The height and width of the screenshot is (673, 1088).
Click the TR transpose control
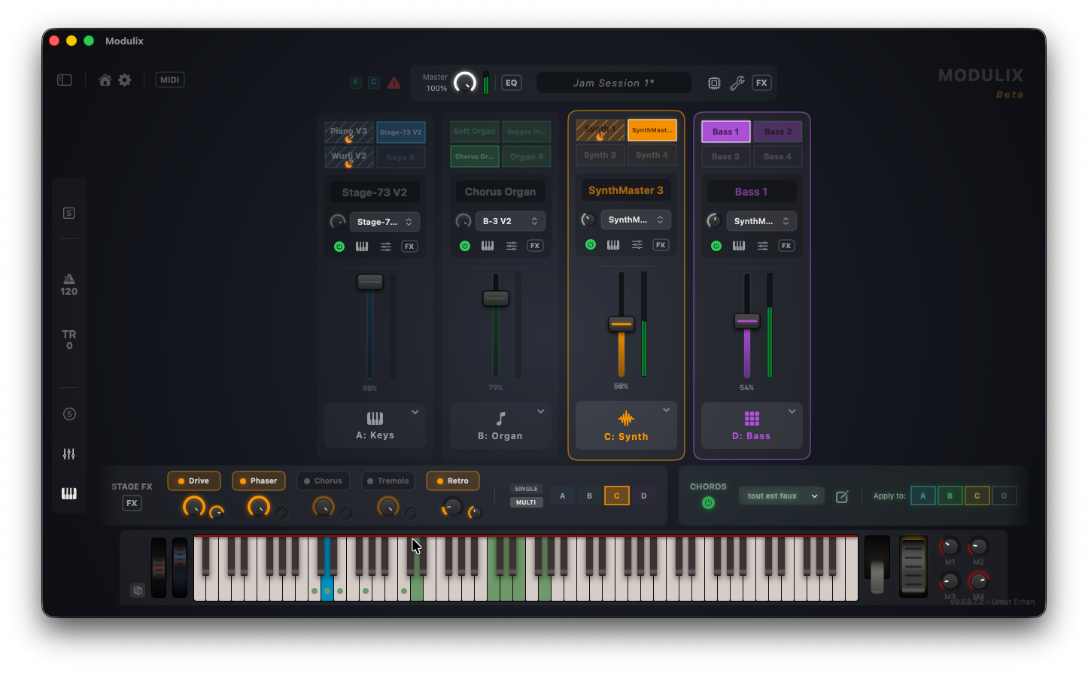click(69, 339)
